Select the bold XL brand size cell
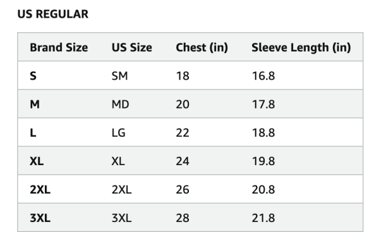379x232 pixels. [37, 161]
